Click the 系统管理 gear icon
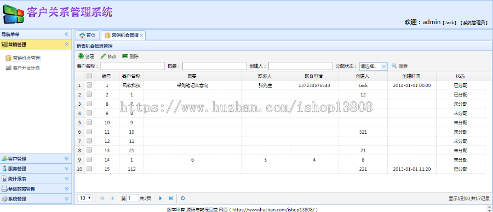This screenshot has height=212, width=493. (x=4, y=199)
